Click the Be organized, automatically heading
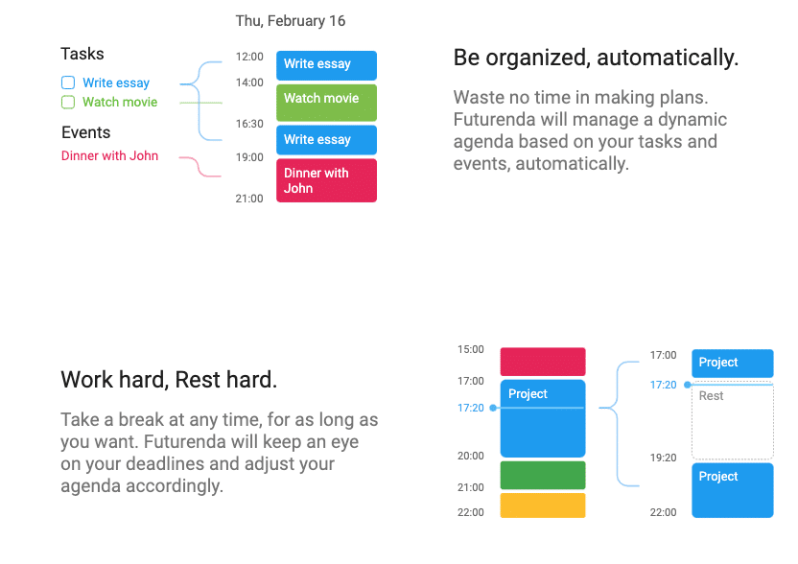Viewport: 798px width, 564px height. click(596, 58)
